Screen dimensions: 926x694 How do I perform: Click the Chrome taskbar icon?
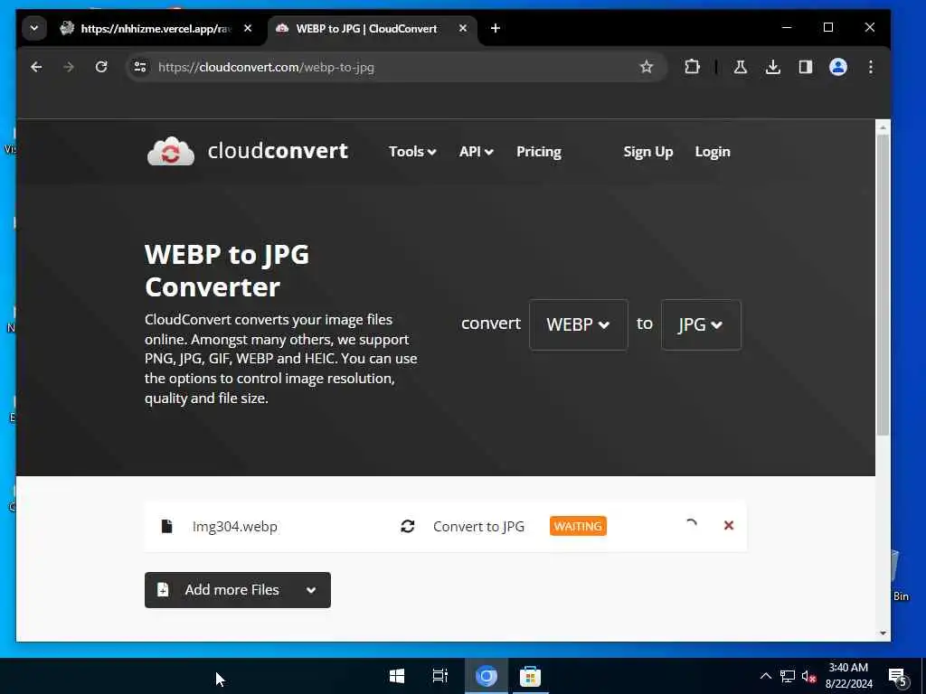486,676
